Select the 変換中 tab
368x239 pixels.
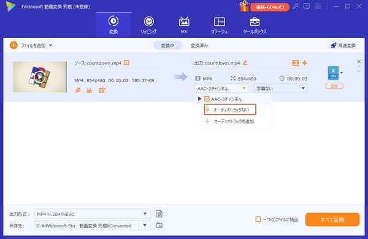(x=167, y=45)
